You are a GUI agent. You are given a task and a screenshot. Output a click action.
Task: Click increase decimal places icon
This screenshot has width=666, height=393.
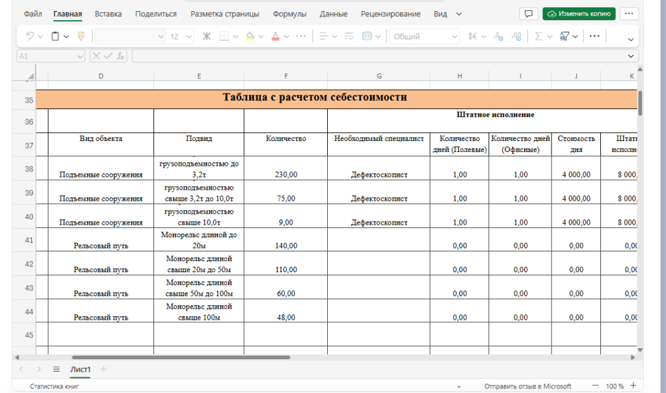[498, 36]
